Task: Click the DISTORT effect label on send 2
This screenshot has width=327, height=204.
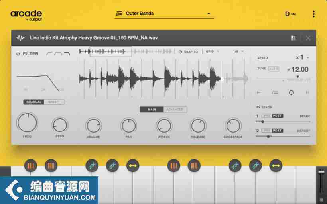Action: coord(303,131)
